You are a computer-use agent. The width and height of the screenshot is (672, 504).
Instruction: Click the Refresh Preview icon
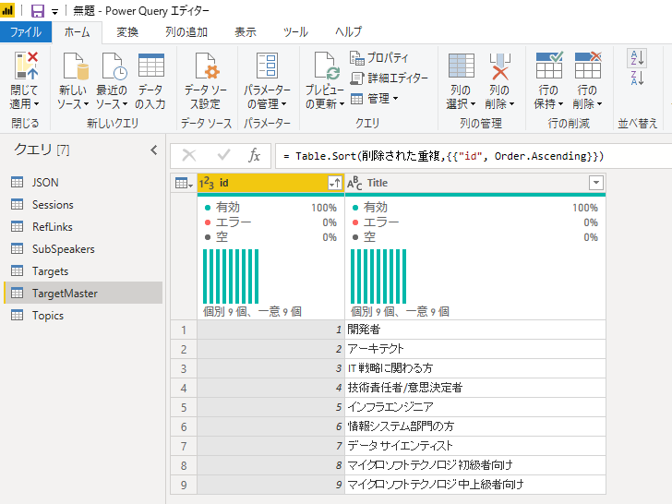point(327,66)
